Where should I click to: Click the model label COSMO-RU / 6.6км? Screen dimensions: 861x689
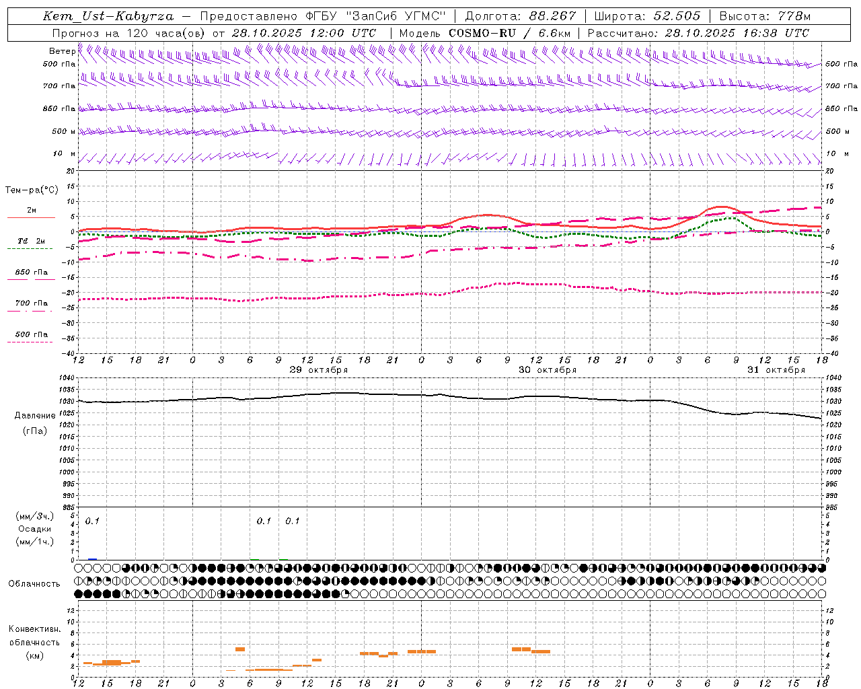click(x=509, y=33)
